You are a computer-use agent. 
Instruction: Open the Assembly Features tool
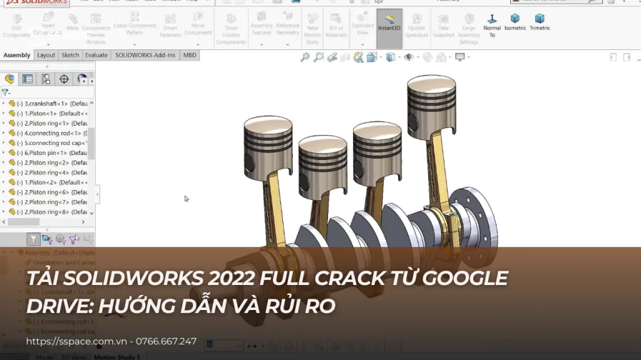click(262, 23)
